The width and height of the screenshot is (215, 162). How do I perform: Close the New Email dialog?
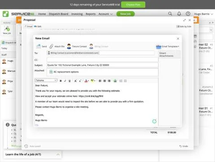[x=178, y=39]
